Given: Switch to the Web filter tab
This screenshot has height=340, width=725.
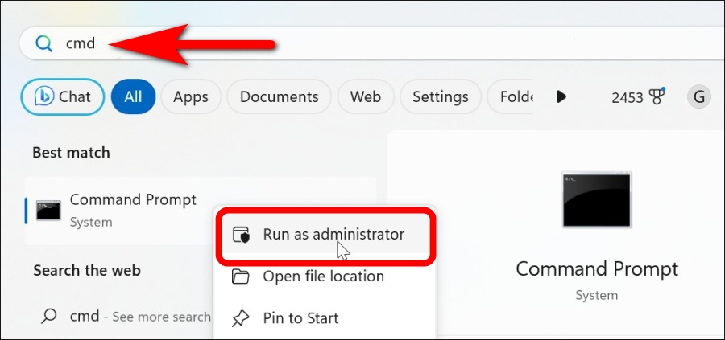Looking at the screenshot, I should point(365,97).
